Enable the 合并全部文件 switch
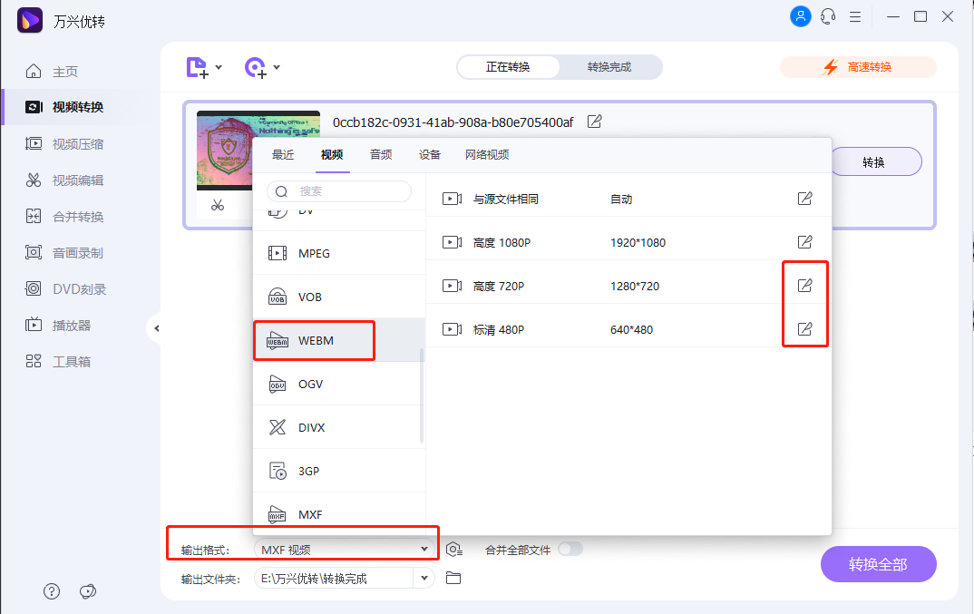Image resolution: width=974 pixels, height=614 pixels. pos(572,548)
